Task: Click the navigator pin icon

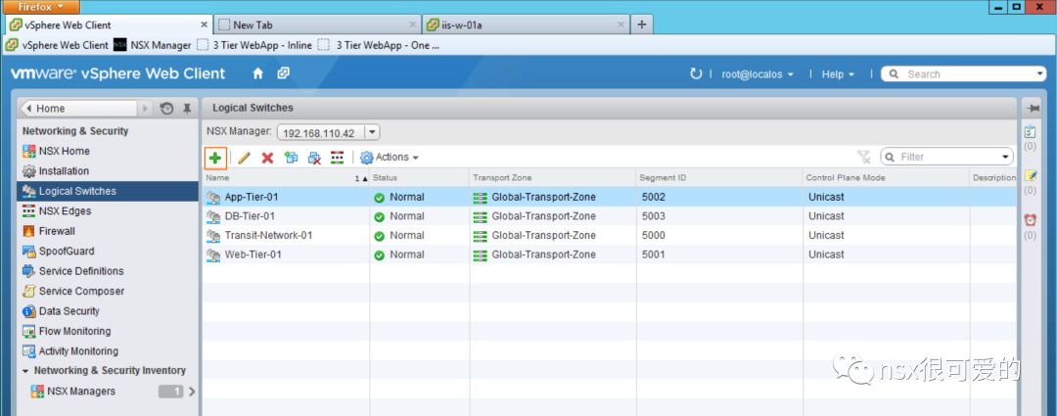Action: (x=187, y=109)
